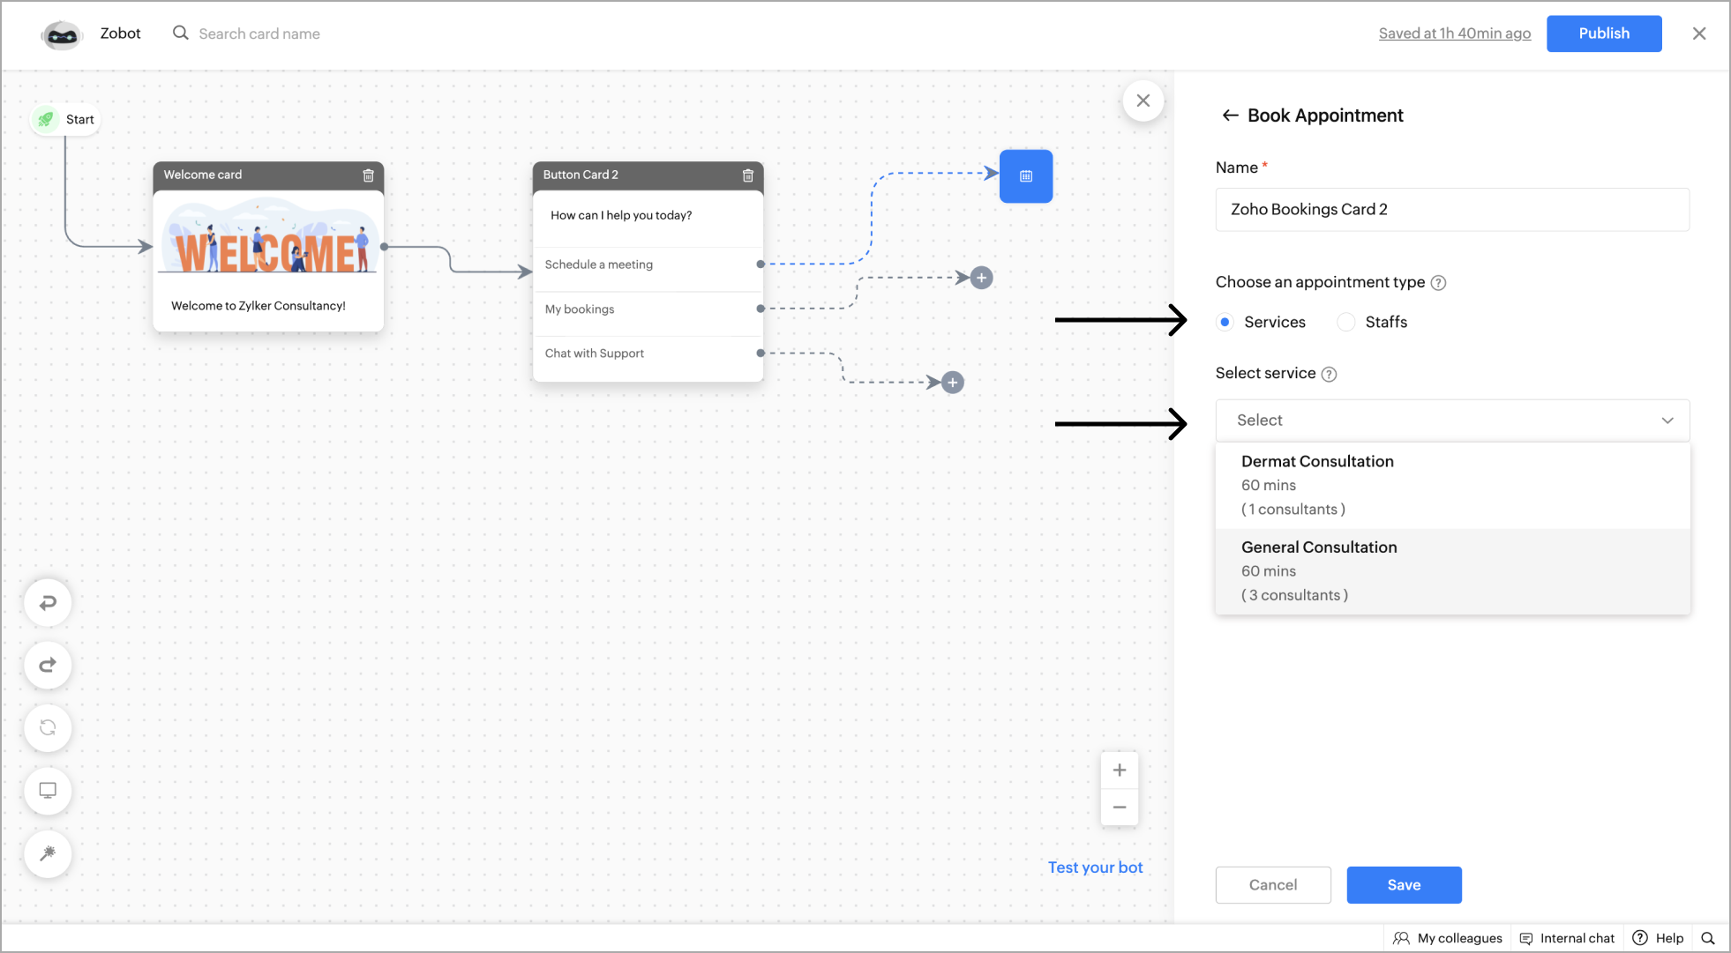Click the refresh canvas icon
The width and height of the screenshot is (1731, 953).
click(x=48, y=727)
